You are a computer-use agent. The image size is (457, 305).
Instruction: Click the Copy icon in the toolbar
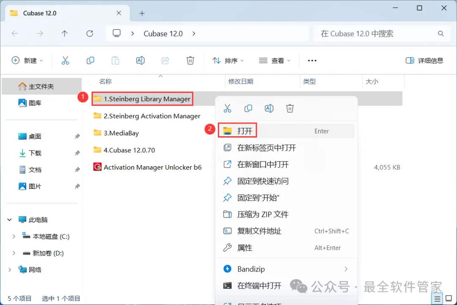pos(91,60)
